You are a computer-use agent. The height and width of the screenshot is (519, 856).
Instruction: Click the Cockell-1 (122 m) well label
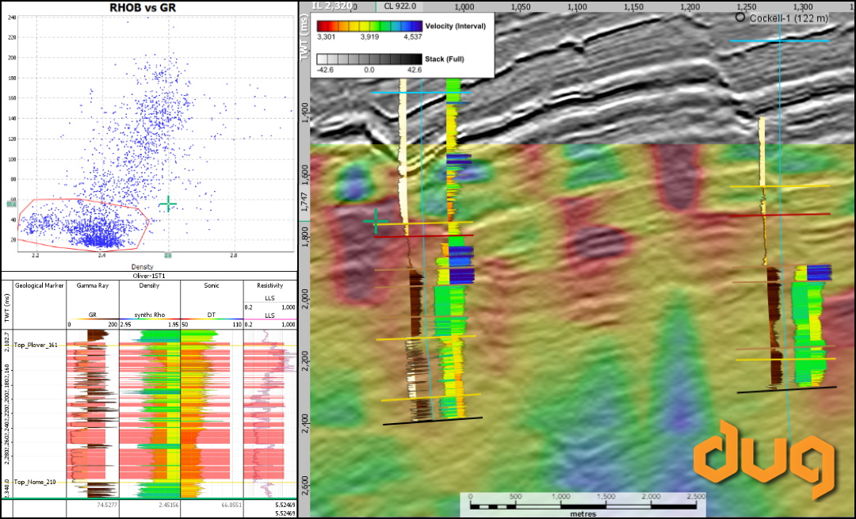789,17
